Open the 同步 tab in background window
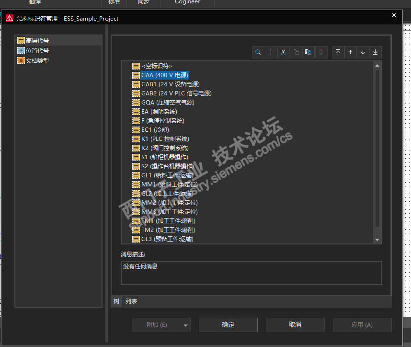This screenshot has height=347, width=411. click(x=144, y=2)
